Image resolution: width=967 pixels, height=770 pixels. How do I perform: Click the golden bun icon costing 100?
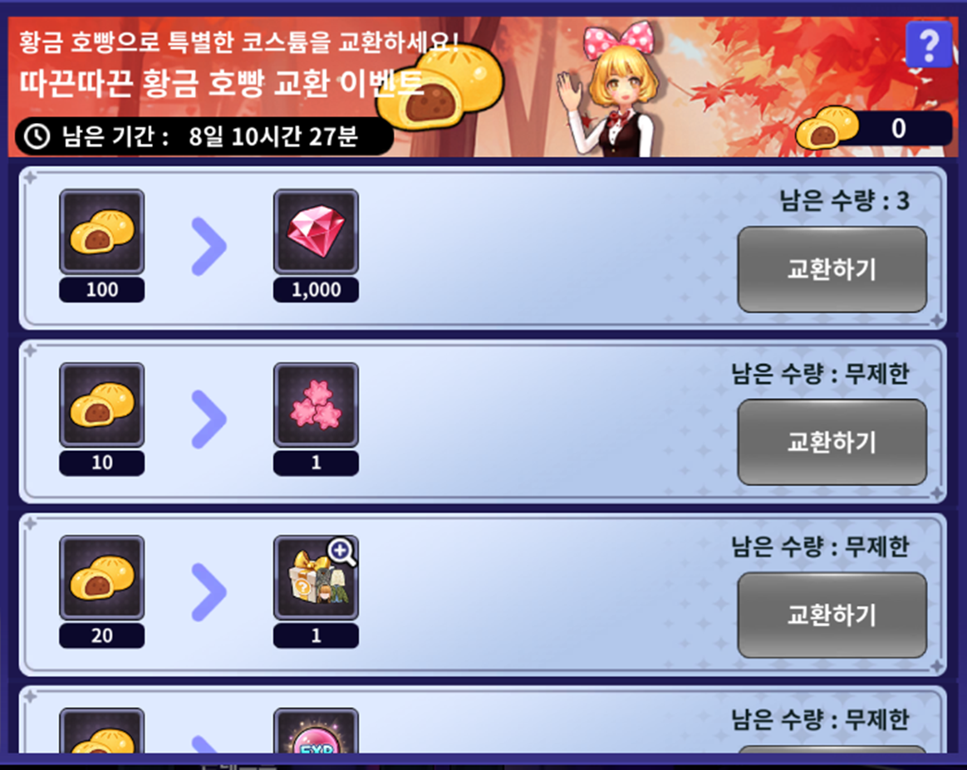101,231
